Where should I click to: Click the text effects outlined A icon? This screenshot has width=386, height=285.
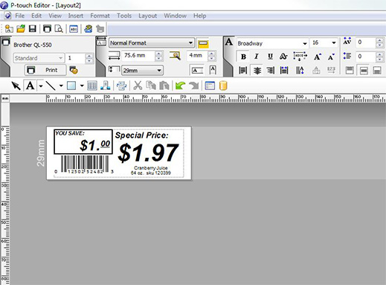click(x=283, y=57)
